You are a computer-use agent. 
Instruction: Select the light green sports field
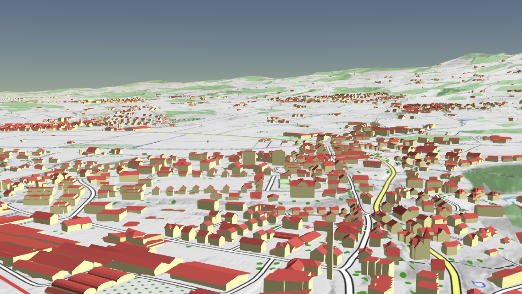tap(284, 183)
